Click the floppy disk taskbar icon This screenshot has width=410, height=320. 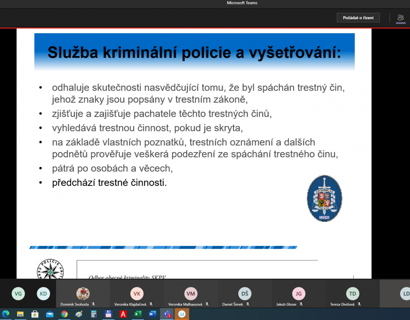click(108, 314)
